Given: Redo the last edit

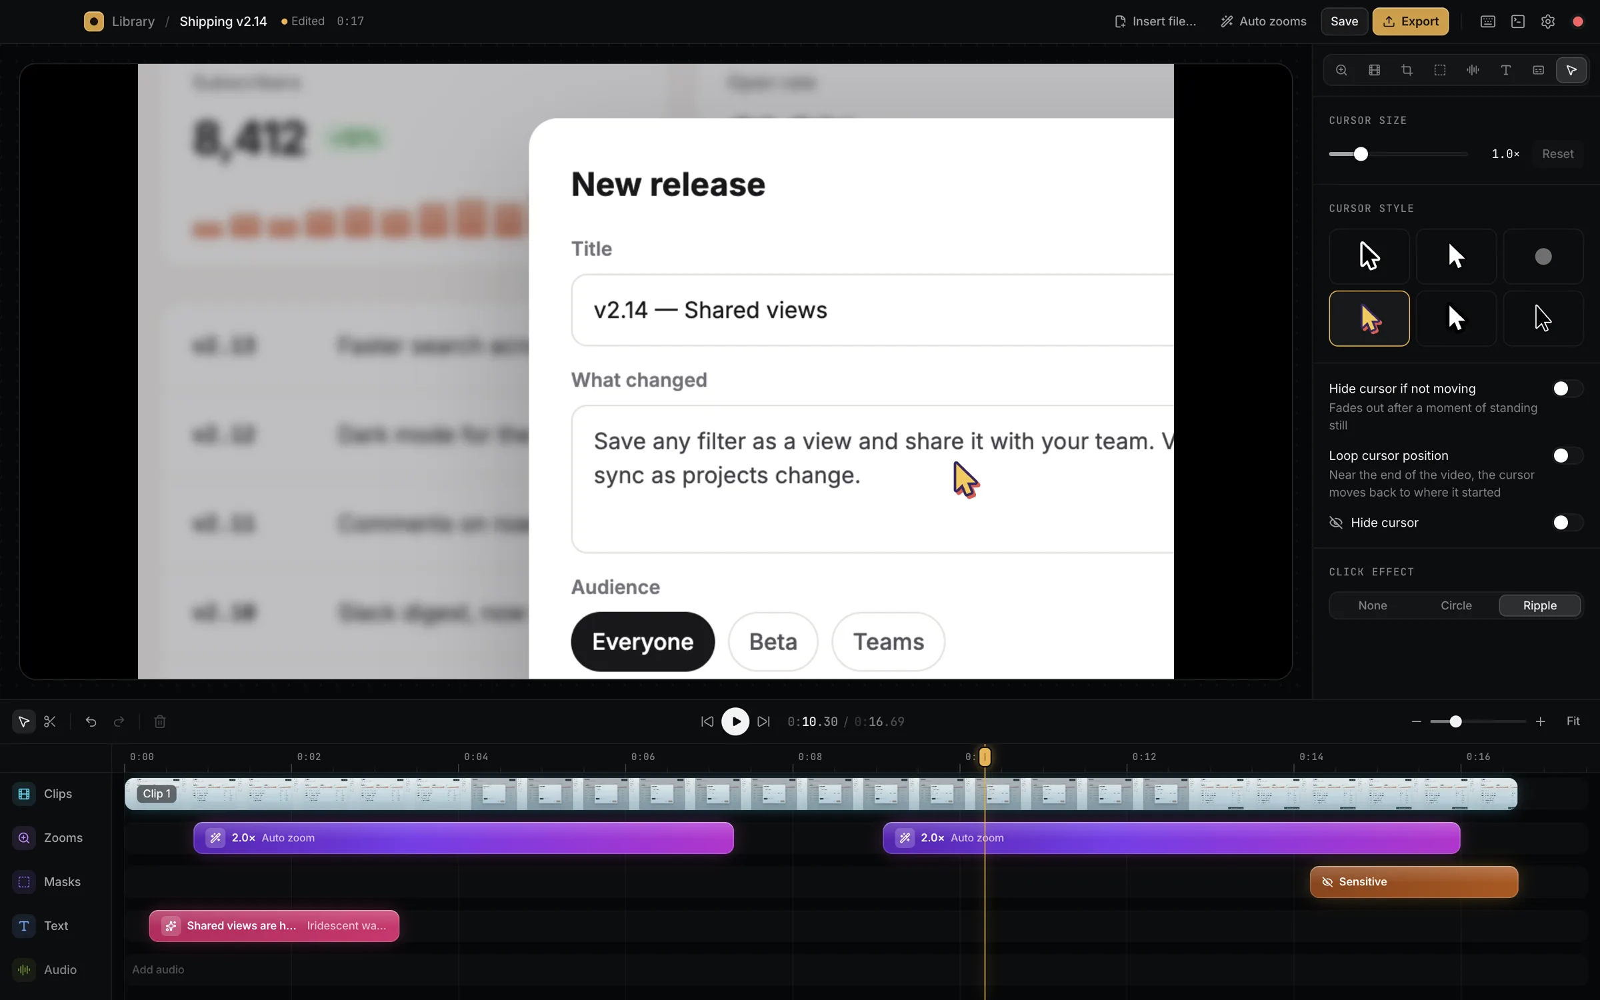Looking at the screenshot, I should click(119, 721).
